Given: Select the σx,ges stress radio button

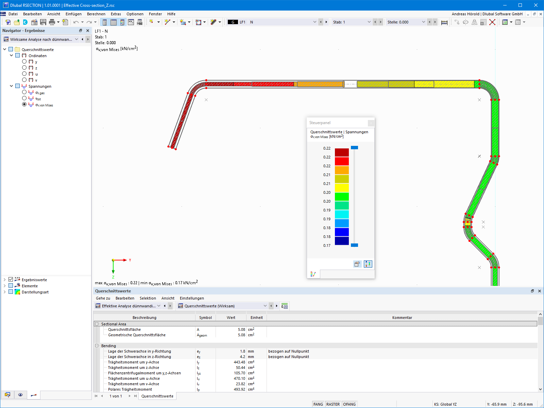Looking at the screenshot, I should 24,92.
